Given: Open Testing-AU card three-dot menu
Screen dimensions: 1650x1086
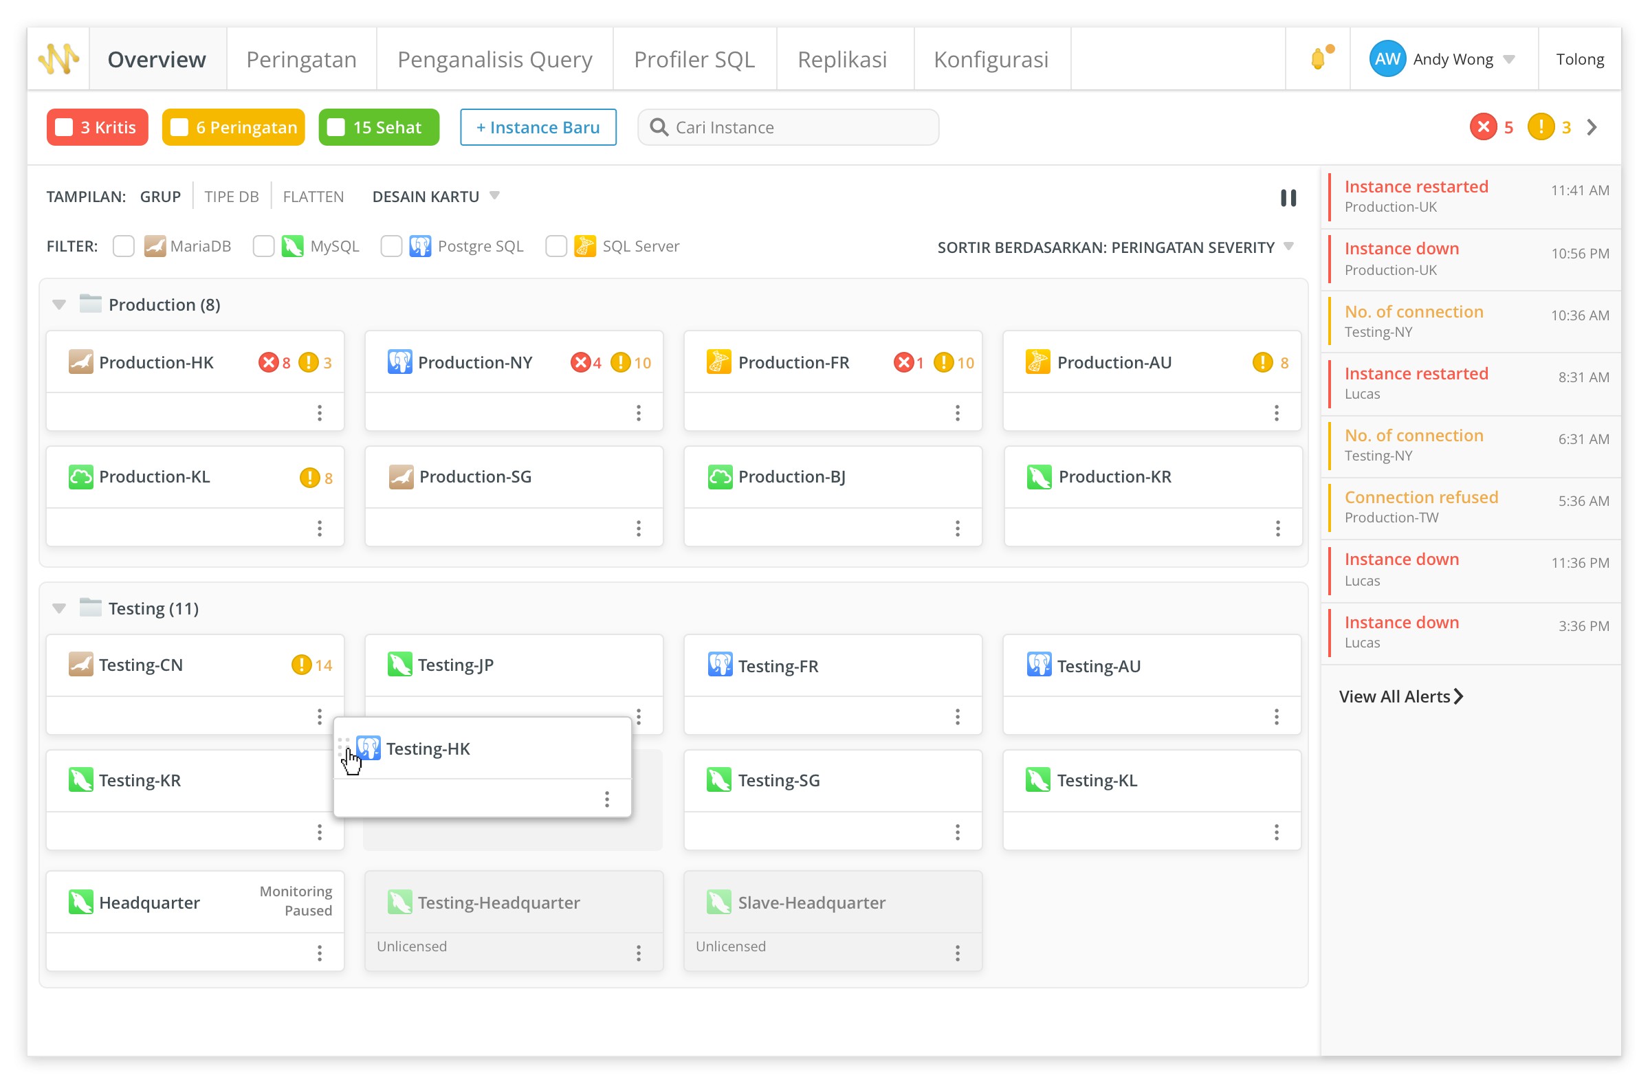Looking at the screenshot, I should pos(1276,717).
